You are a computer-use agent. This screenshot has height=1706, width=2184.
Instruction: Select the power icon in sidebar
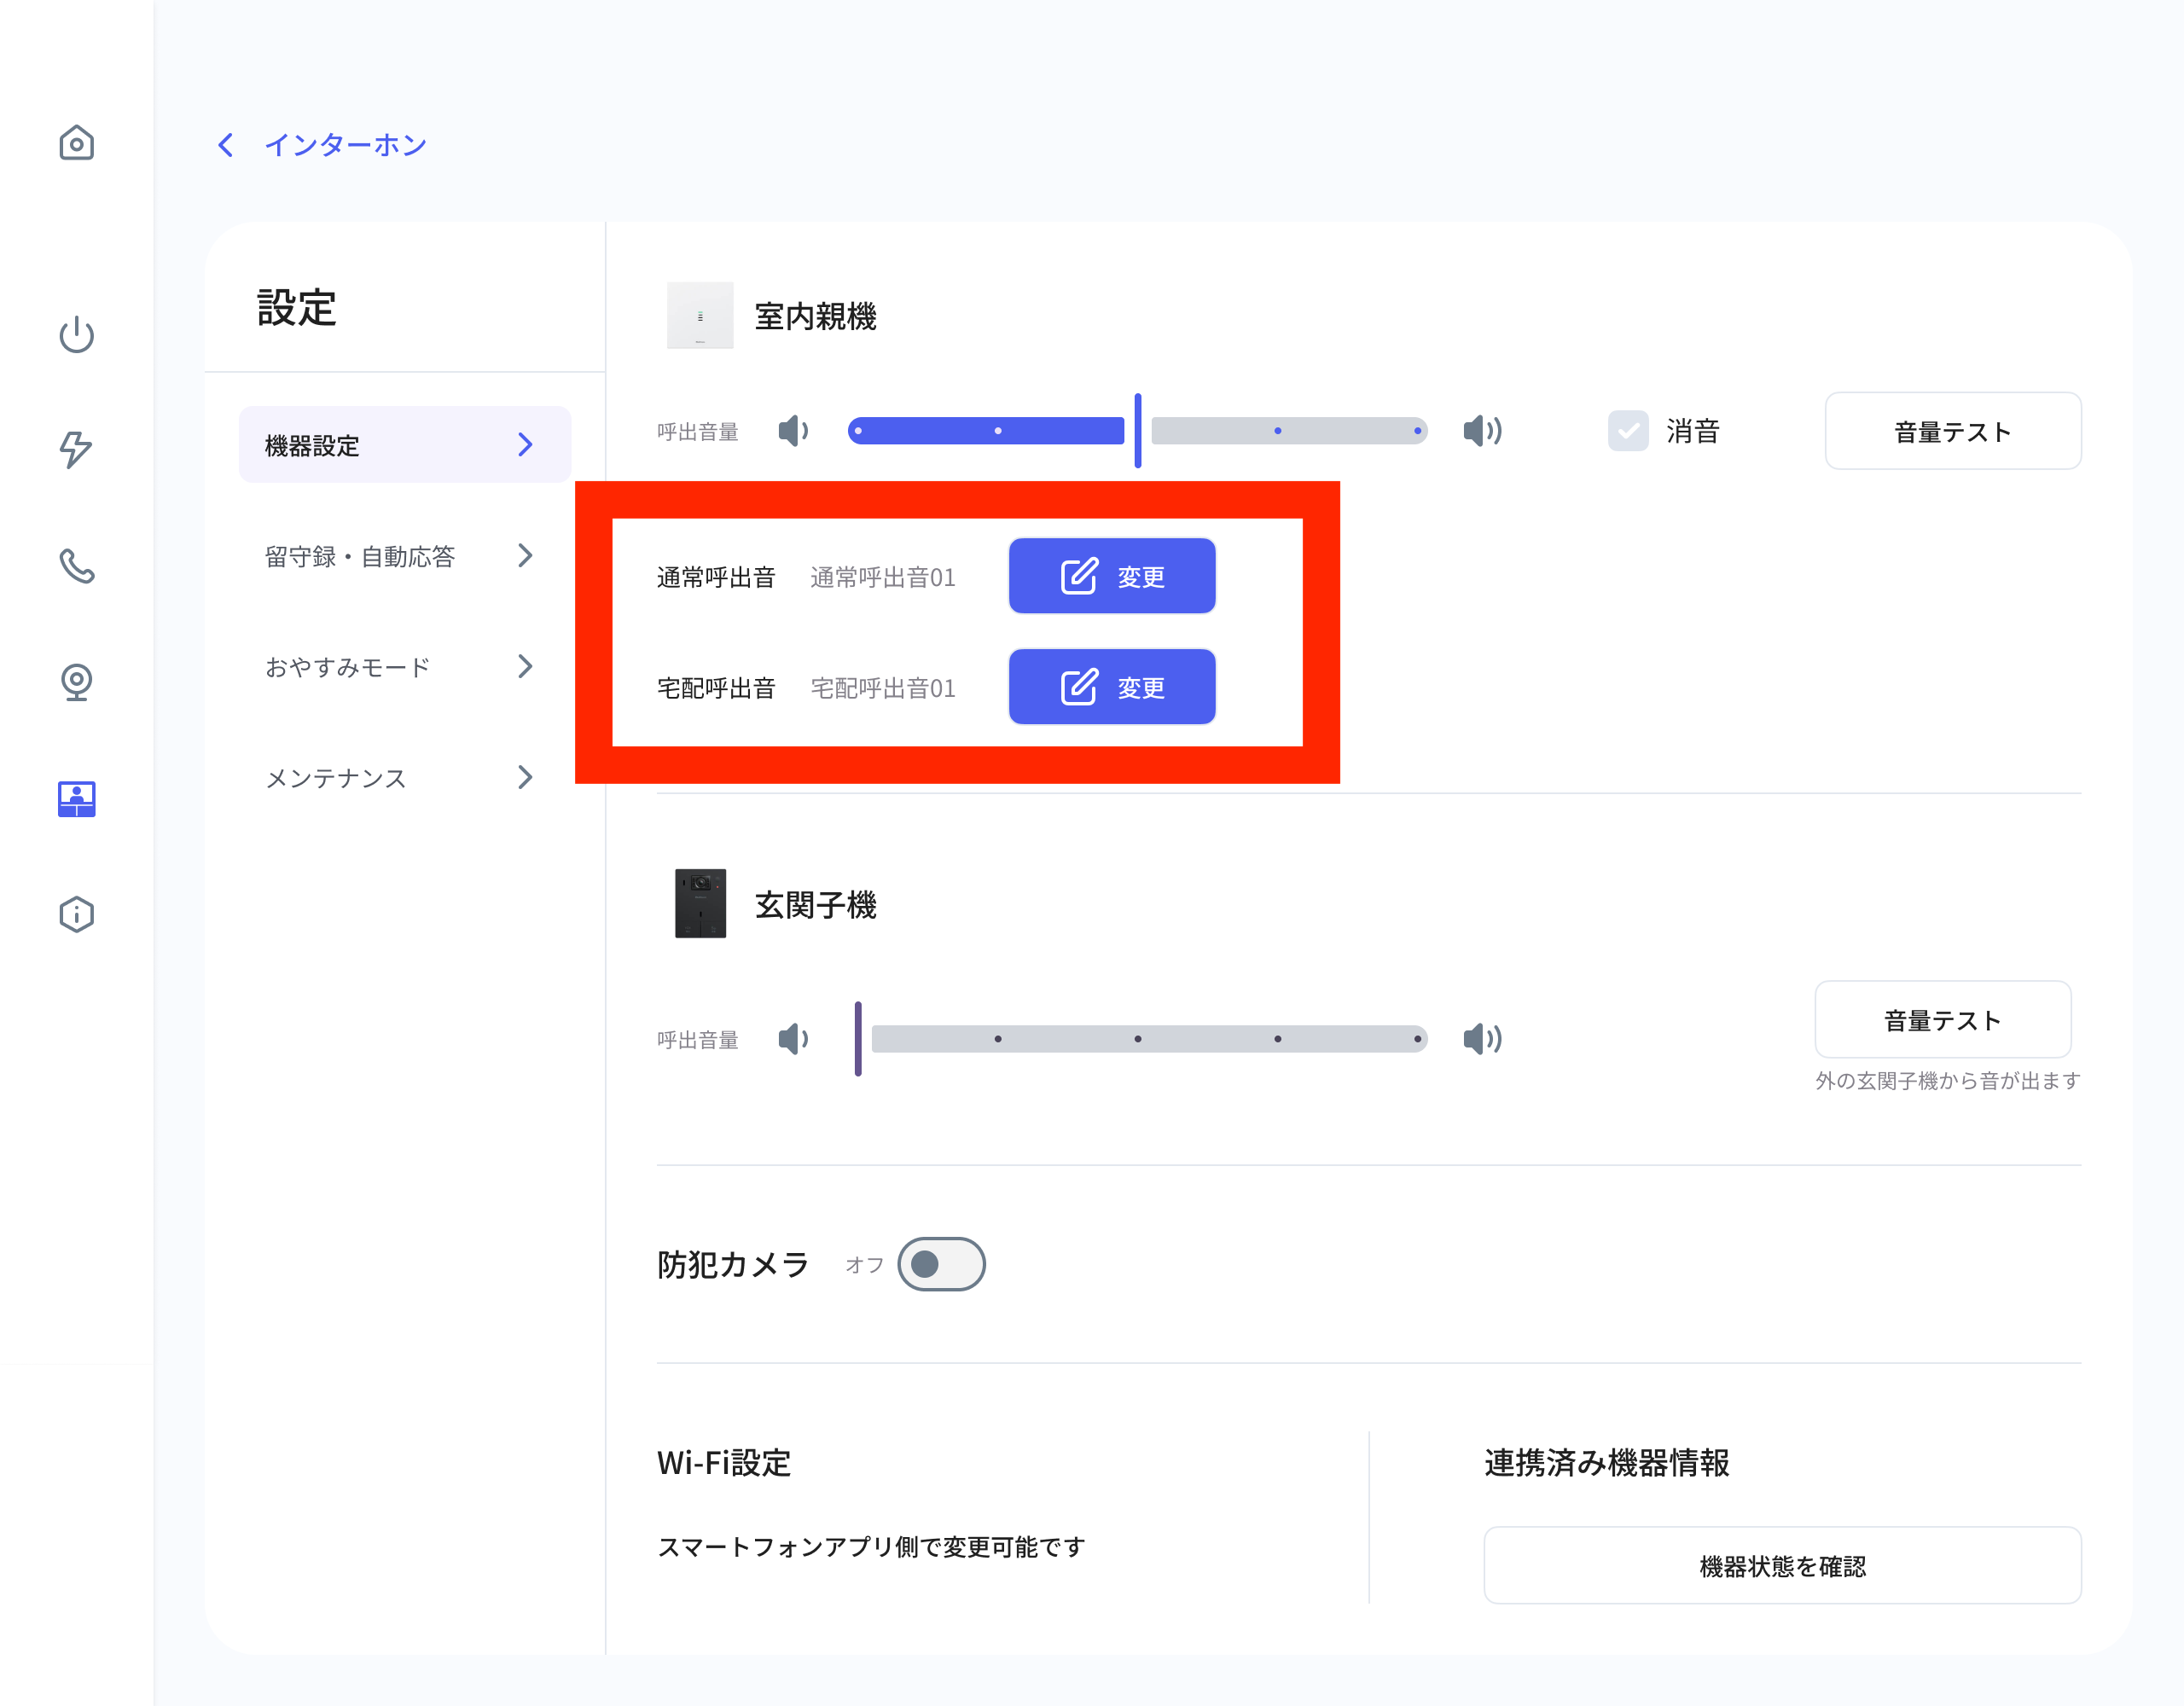[76, 334]
